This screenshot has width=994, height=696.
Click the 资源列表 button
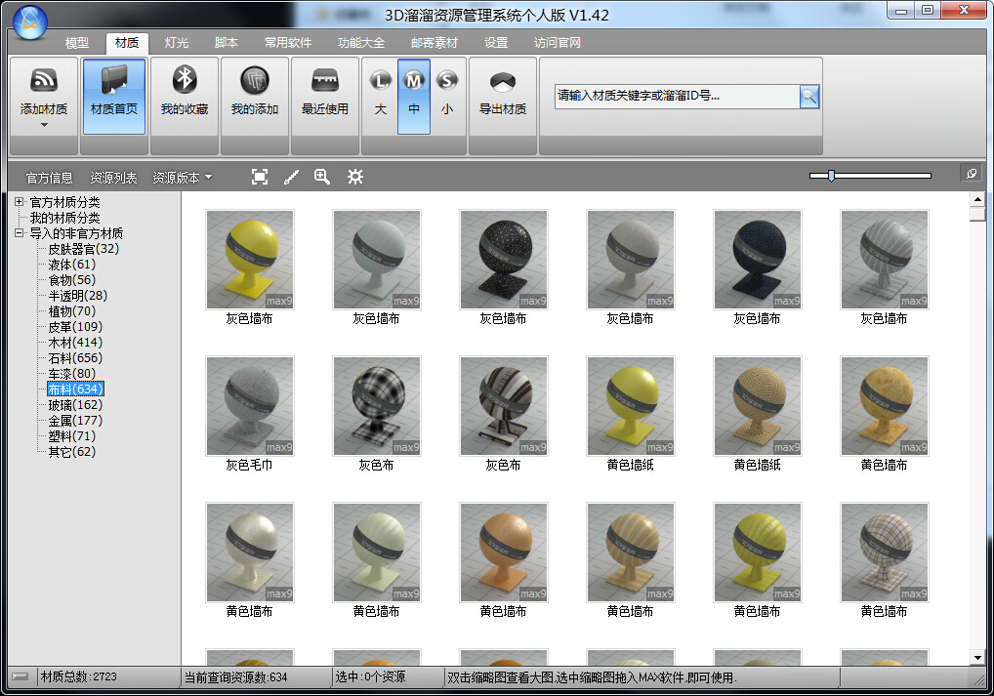[x=113, y=178]
